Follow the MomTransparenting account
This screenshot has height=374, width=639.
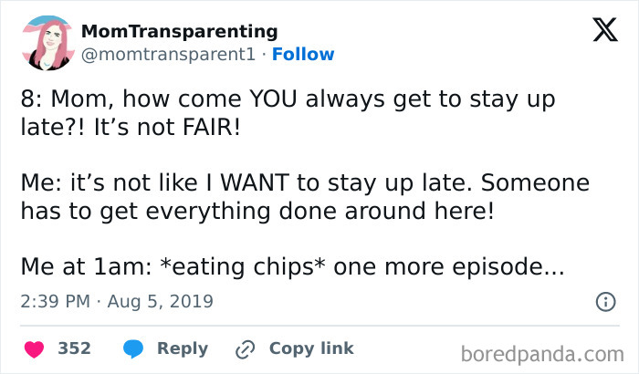pyautogui.click(x=303, y=55)
